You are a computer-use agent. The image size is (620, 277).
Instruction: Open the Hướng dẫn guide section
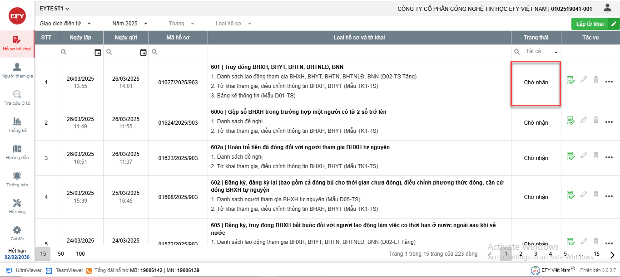(17, 152)
